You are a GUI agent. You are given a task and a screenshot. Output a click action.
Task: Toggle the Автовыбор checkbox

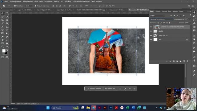15,6
